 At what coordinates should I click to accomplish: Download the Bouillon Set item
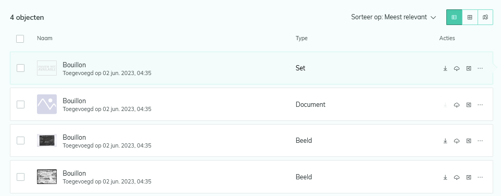coord(445,68)
